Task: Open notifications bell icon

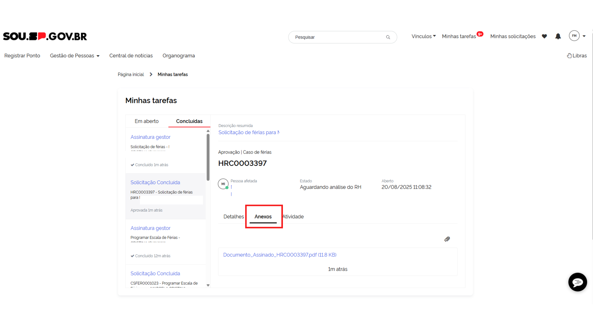Action: click(558, 36)
